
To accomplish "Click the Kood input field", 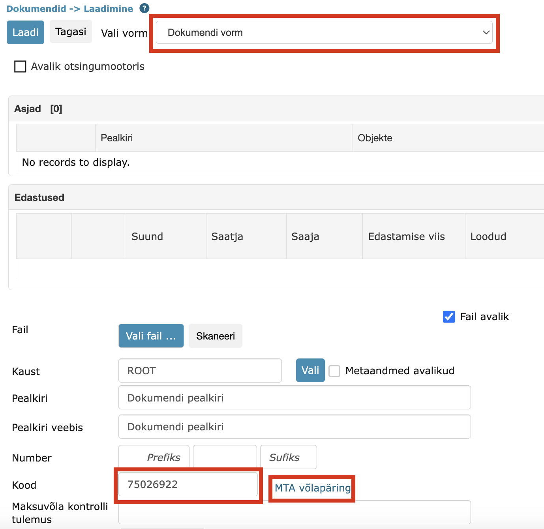I will (188, 484).
